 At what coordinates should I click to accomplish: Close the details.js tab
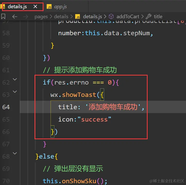pyautogui.click(x=35, y=6)
